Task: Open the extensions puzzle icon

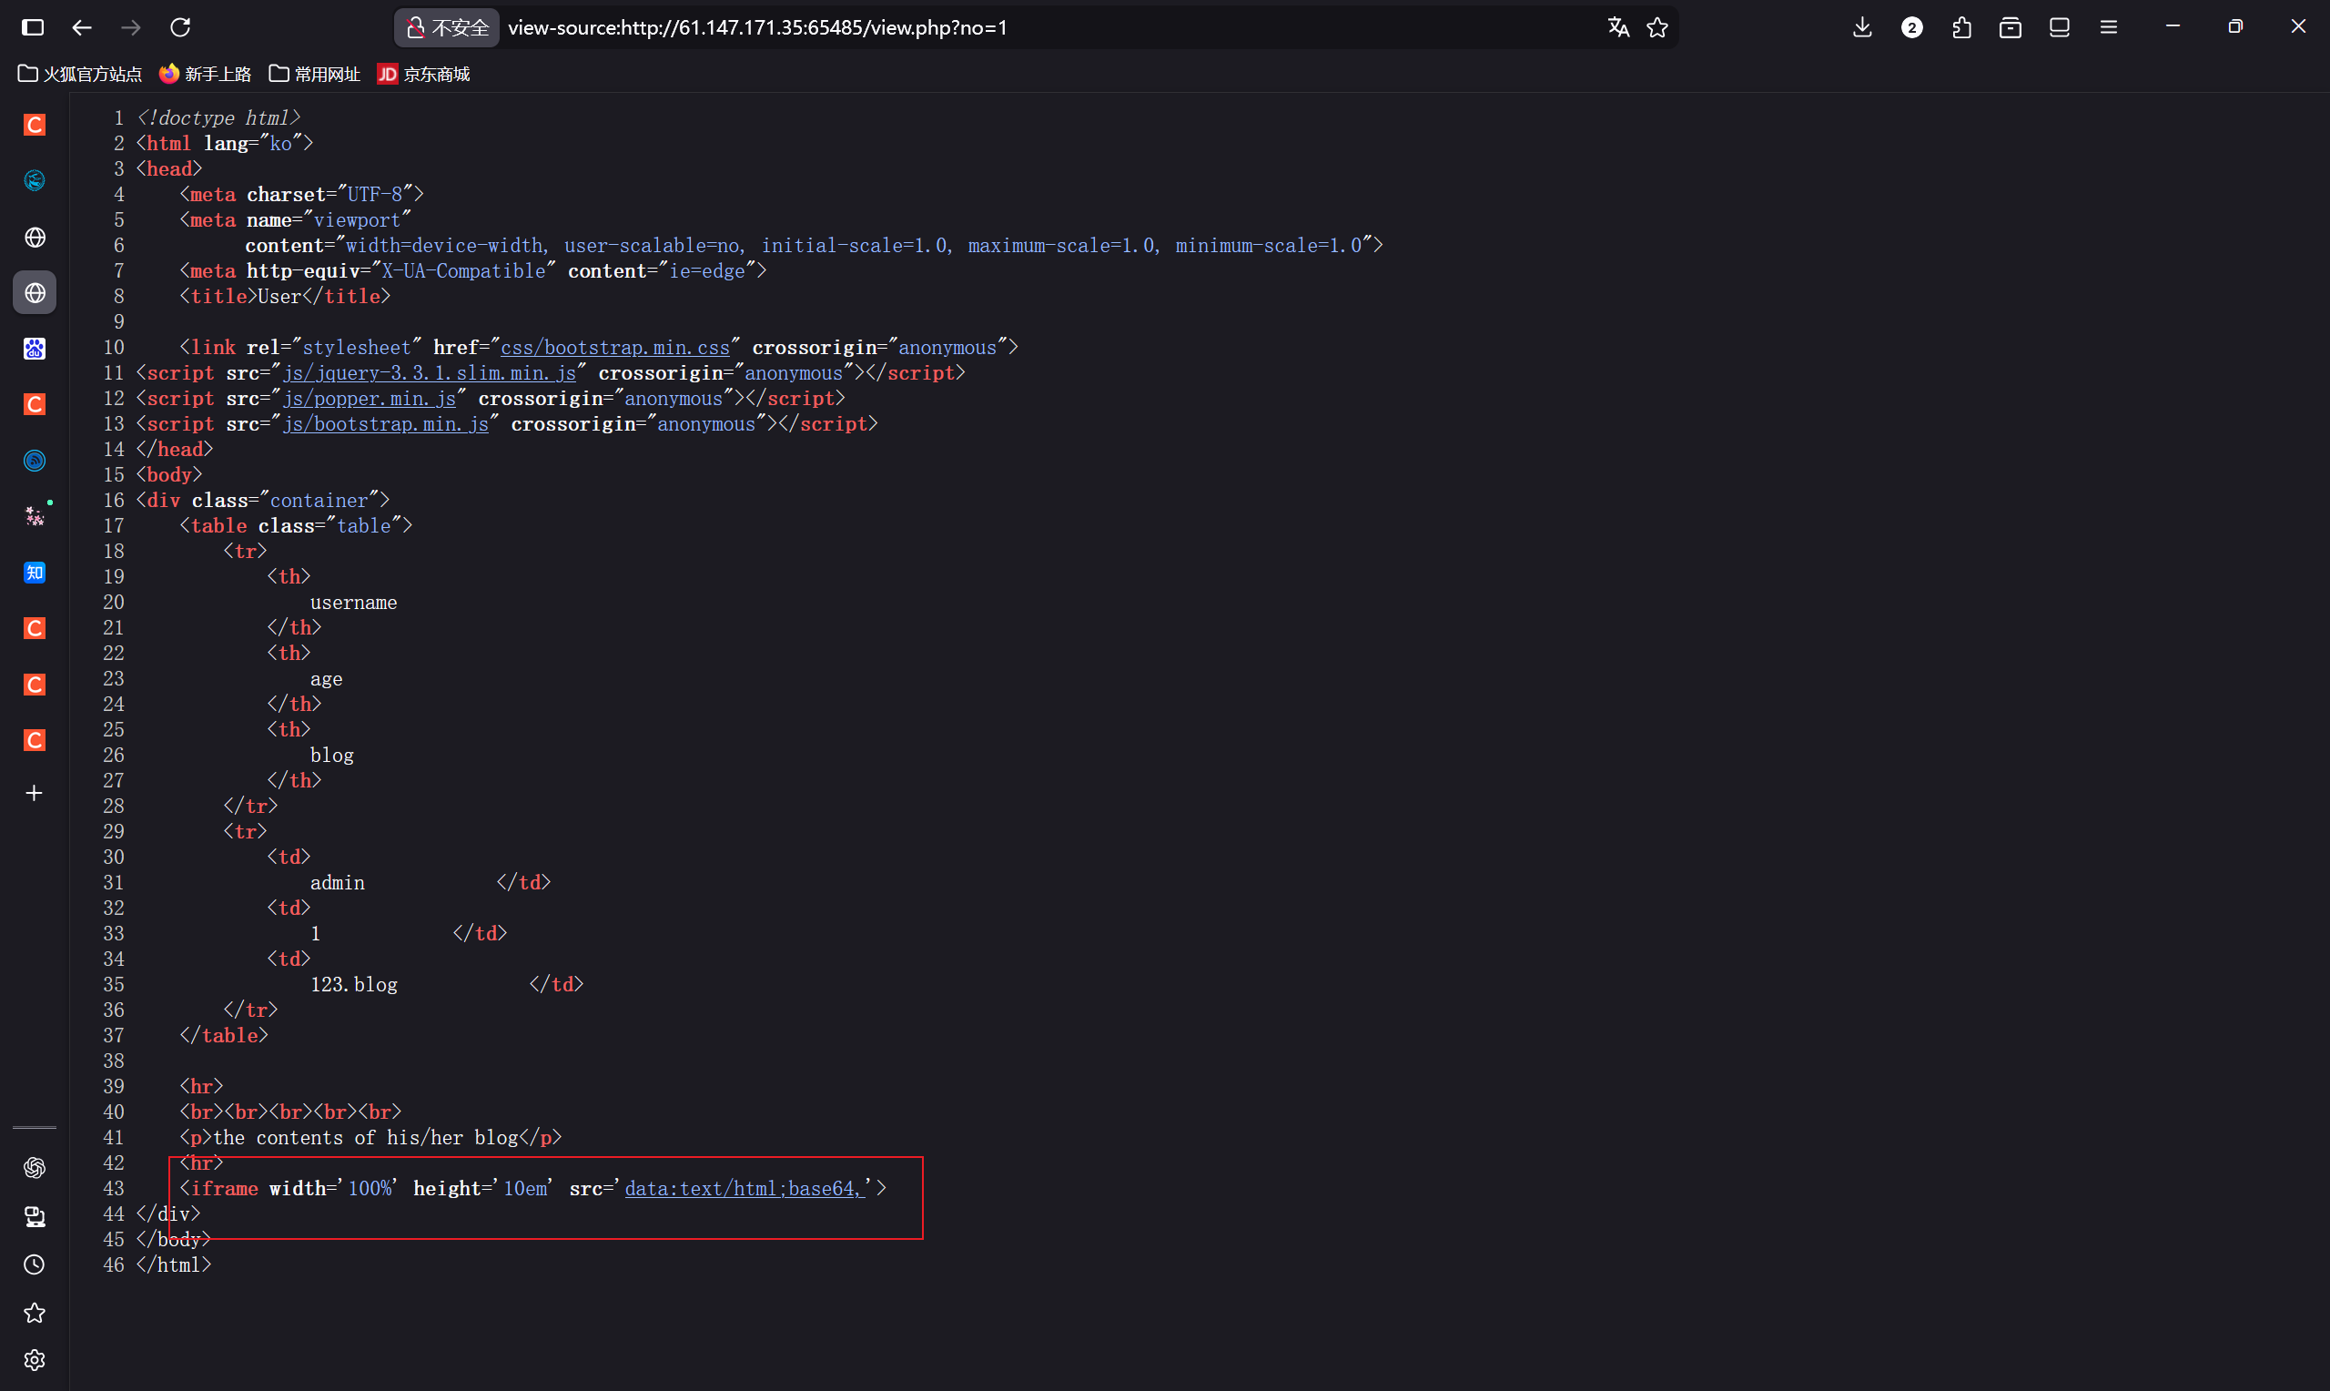Action: [x=1960, y=27]
